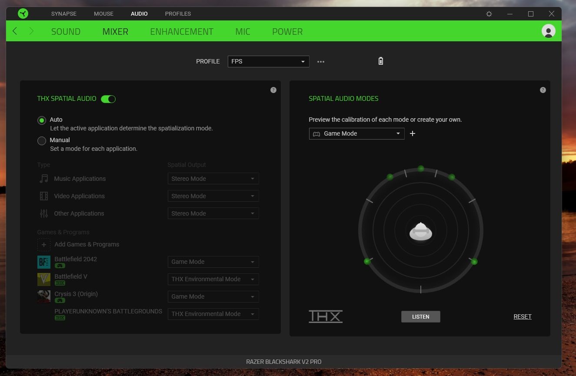576x376 pixels.
Task: Switch to the SYNAPSE top tab
Action: (64, 14)
